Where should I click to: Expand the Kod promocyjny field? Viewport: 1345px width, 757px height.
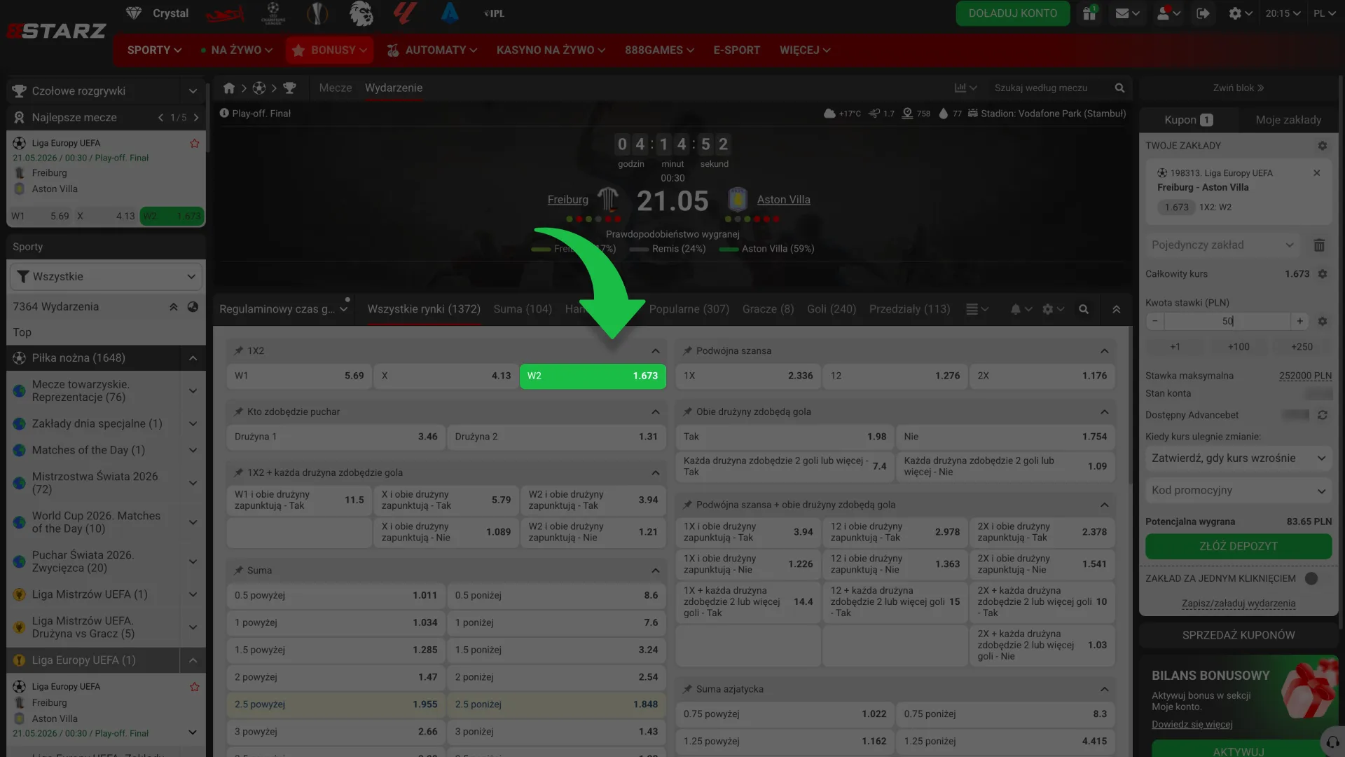coord(1239,491)
